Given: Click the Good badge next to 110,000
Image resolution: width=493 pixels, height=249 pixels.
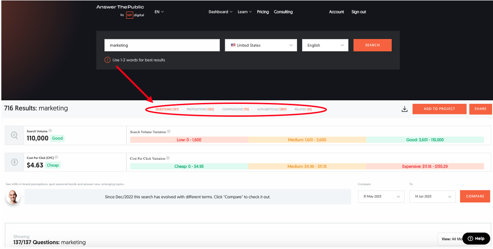Looking at the screenshot, I should [58, 138].
